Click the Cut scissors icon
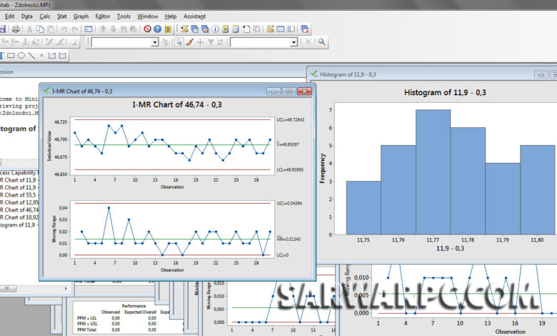The width and height of the screenshot is (557, 336). pos(30,29)
